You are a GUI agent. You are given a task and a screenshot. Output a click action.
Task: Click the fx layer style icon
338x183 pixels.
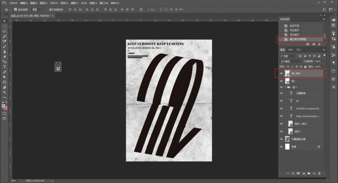coord(293,173)
